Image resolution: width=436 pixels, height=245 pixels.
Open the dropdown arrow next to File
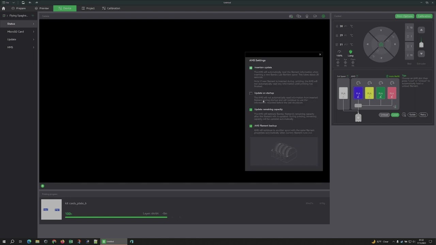point(14,2)
